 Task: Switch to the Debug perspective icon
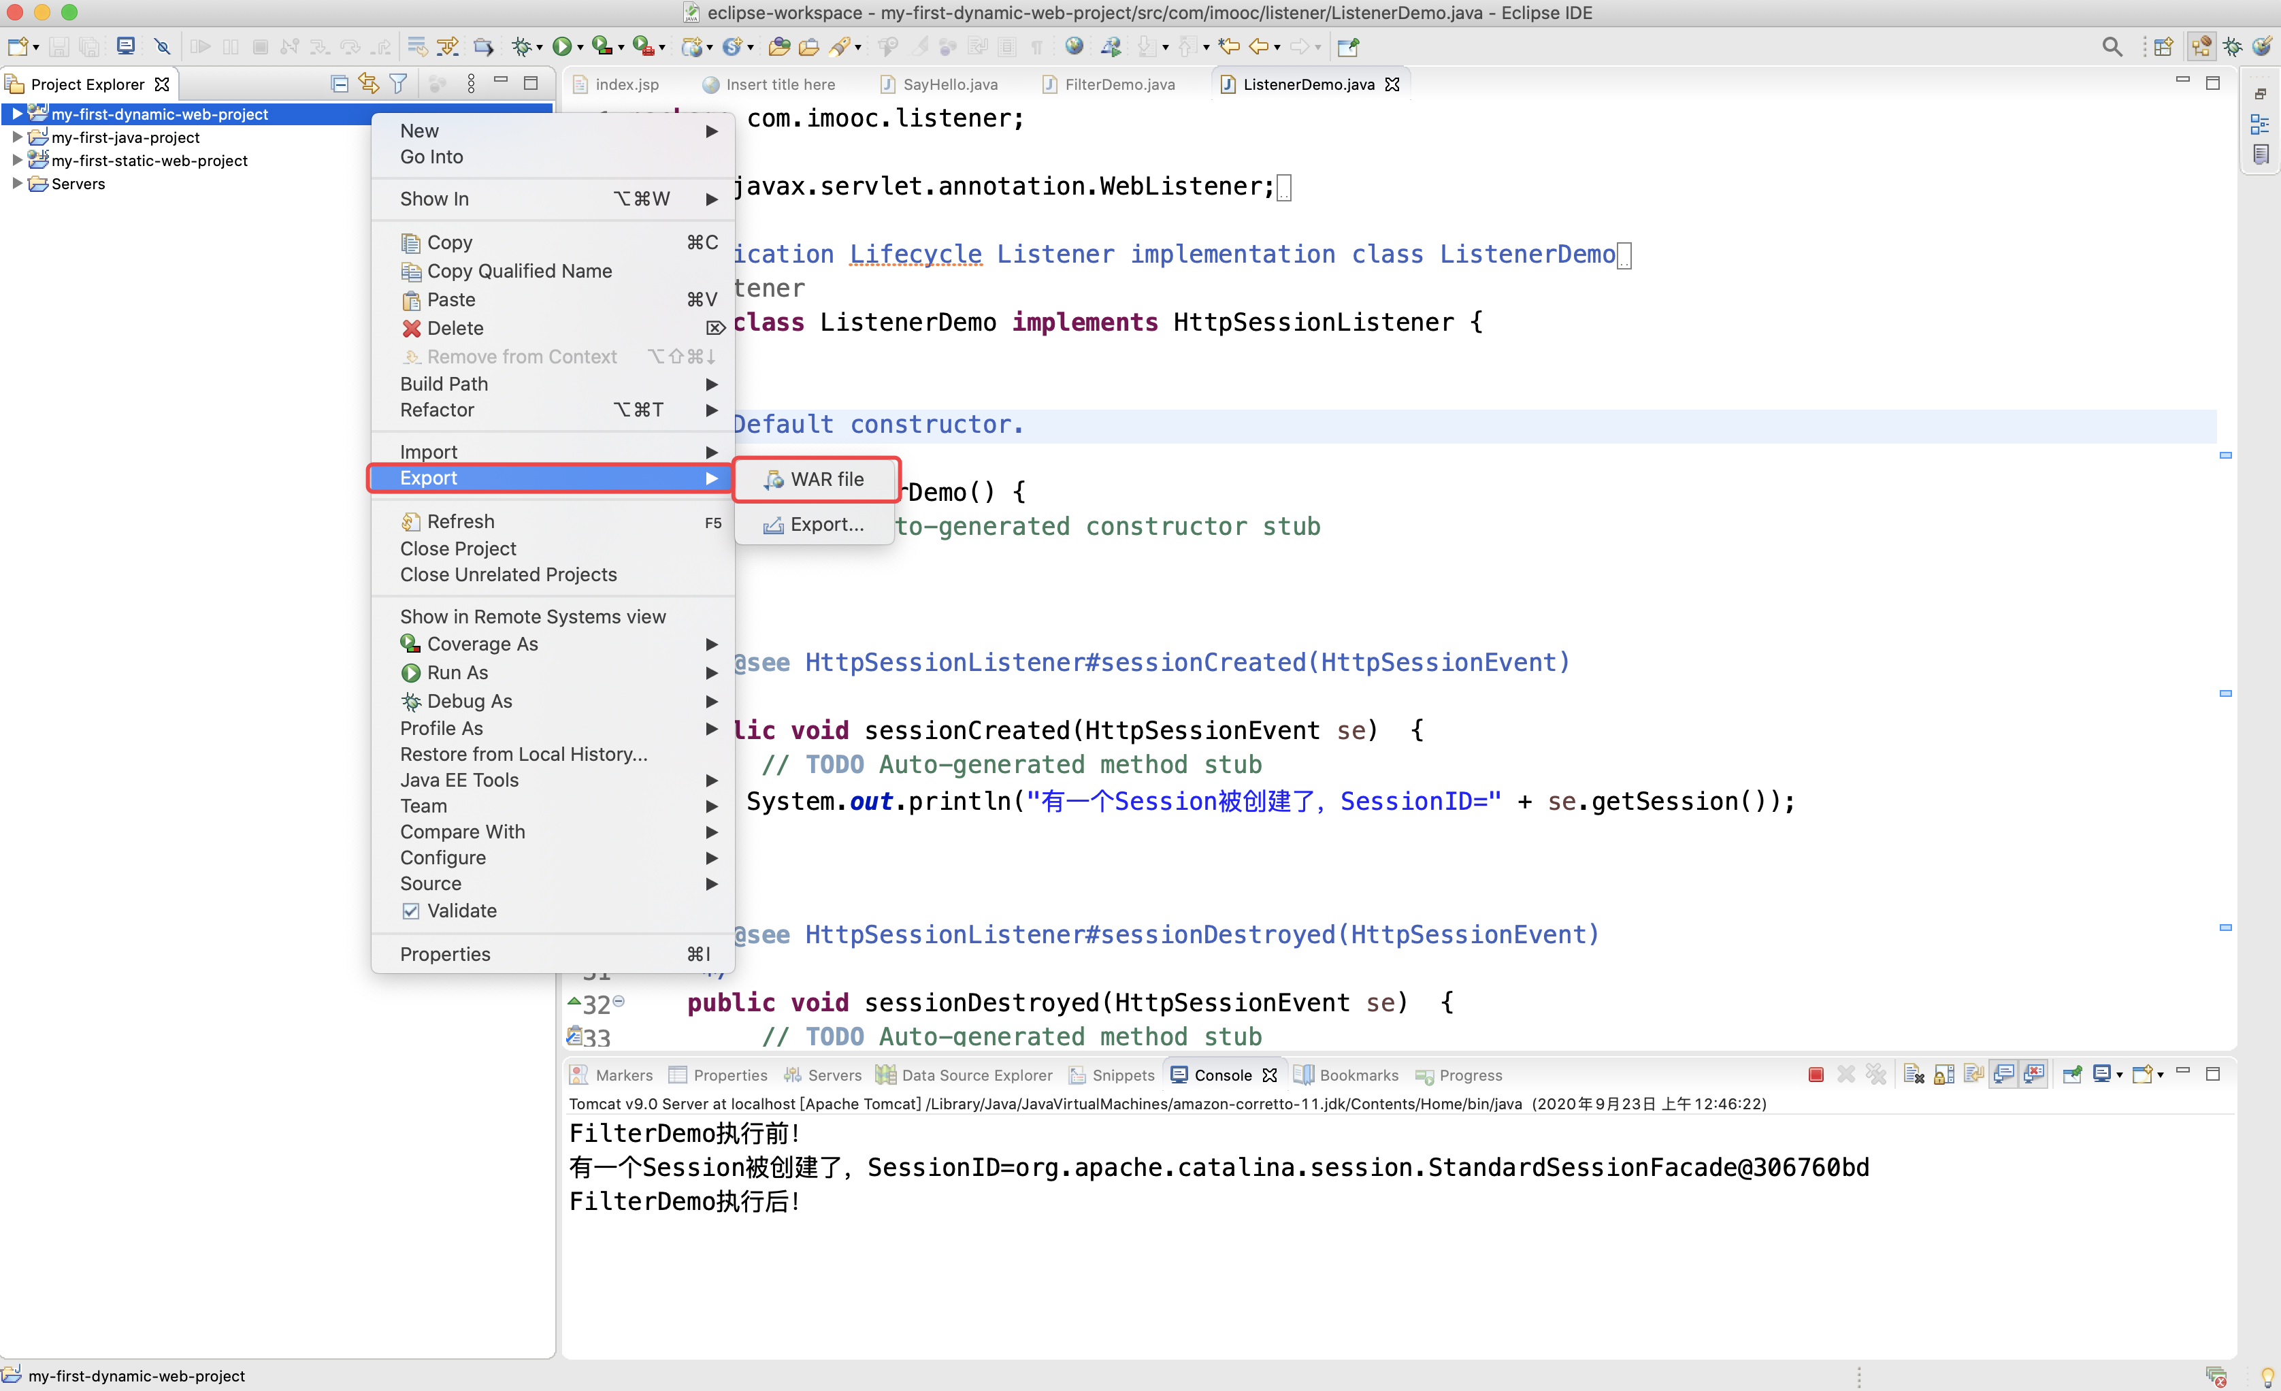pos(2232,46)
